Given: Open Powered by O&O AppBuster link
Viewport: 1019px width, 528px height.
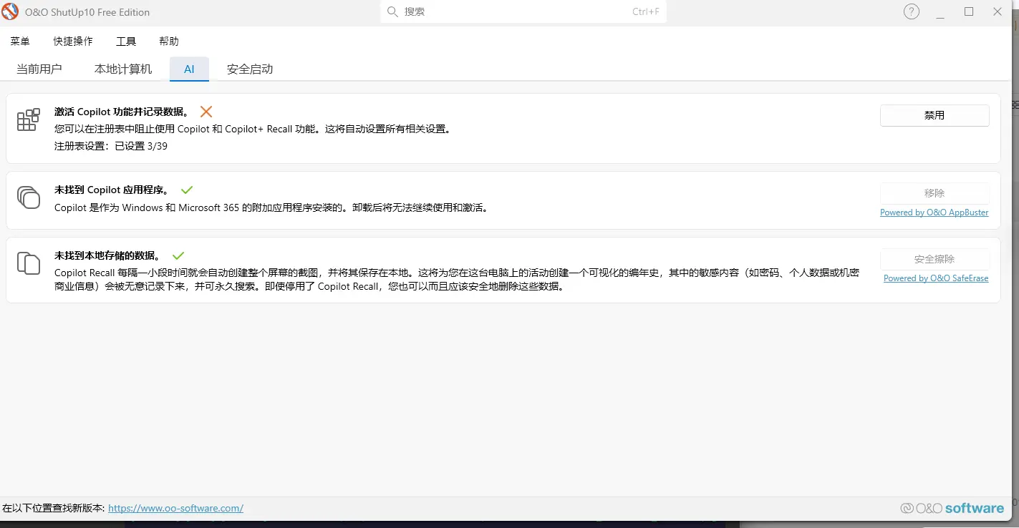Looking at the screenshot, I should [x=935, y=212].
